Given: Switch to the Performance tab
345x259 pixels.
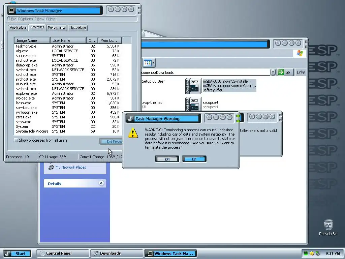Looking at the screenshot, I should (57, 28).
